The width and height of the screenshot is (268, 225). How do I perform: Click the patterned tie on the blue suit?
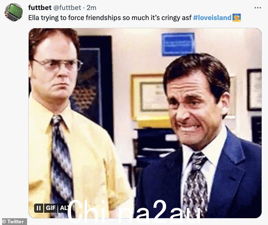pyautogui.click(x=195, y=184)
